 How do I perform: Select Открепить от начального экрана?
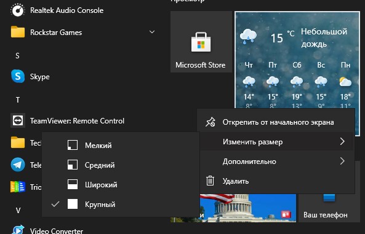[276, 122]
